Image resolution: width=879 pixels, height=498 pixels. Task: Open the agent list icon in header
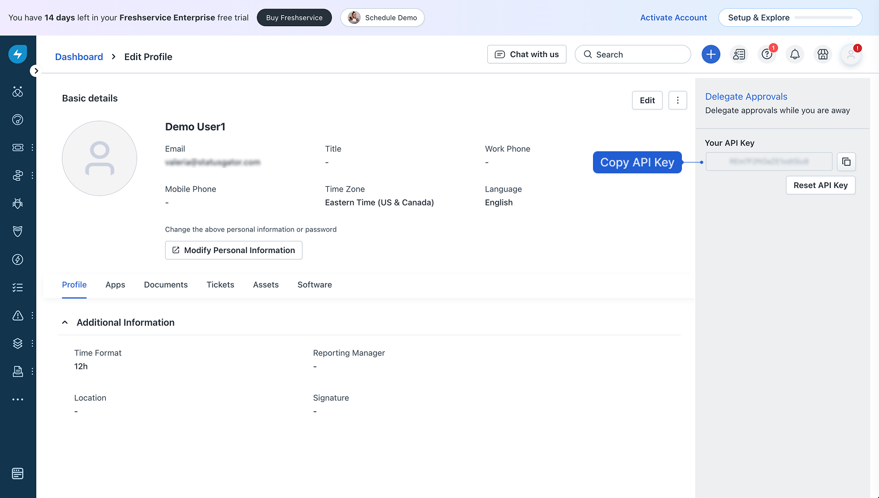[739, 54]
